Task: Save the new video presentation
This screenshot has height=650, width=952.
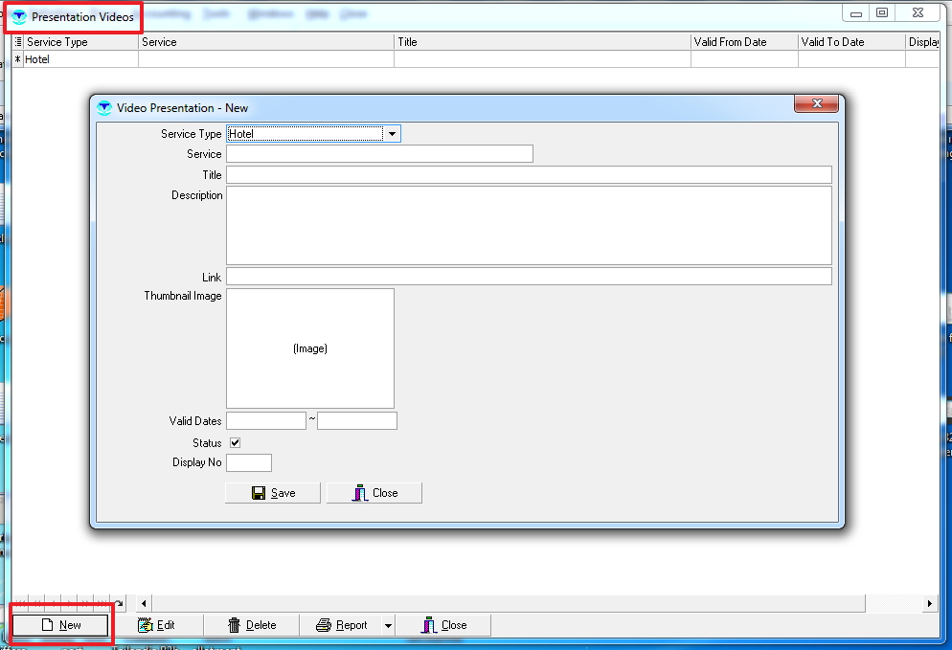Action: pos(273,493)
